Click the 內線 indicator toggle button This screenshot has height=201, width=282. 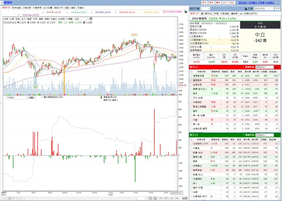(x=6, y=19)
